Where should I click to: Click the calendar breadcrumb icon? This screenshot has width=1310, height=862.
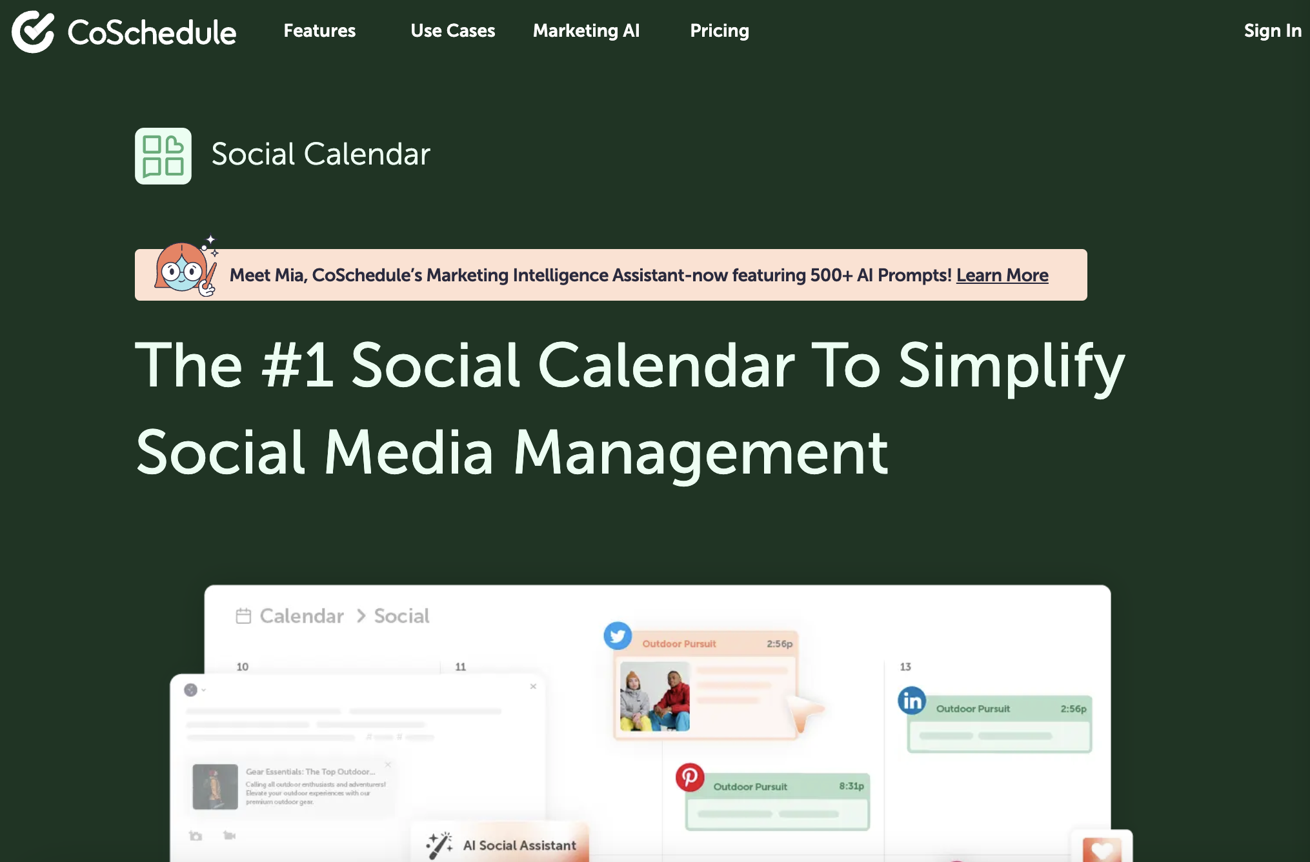243,617
